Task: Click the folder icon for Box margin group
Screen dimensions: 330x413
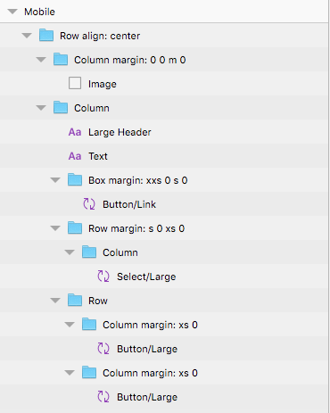Action: [x=75, y=180]
